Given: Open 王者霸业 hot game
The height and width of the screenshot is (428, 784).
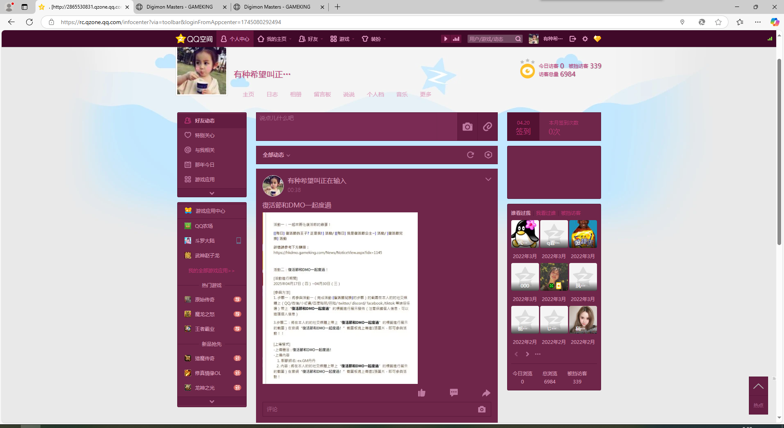Looking at the screenshot, I should click(212, 329).
